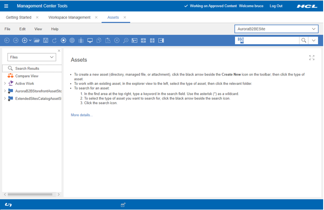
Task: Open the Create New dropdown arrow
Action: (30, 40)
